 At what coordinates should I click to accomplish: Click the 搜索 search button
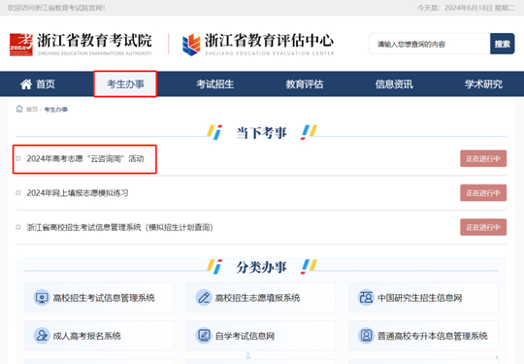(x=503, y=44)
